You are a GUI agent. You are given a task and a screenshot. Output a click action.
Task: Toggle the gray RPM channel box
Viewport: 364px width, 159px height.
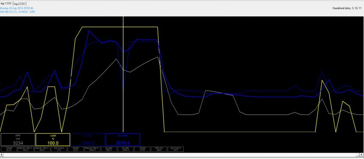[x=18, y=139]
